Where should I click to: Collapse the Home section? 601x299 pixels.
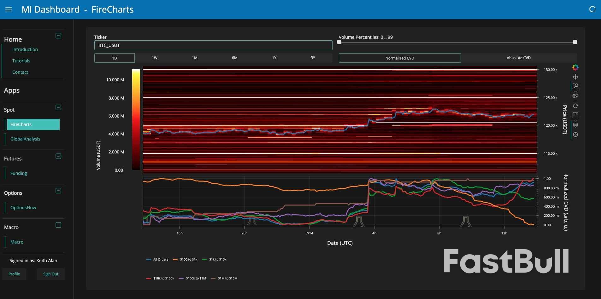(x=58, y=36)
